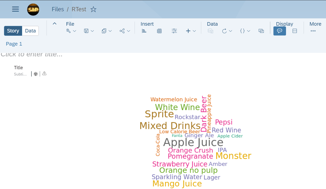Click 'Apple Cider' in word cloud

(230, 136)
